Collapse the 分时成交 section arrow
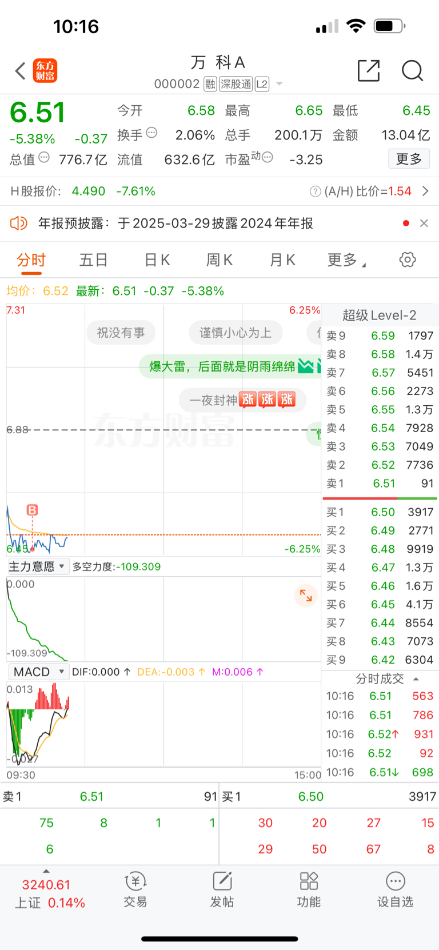The height and width of the screenshot is (950, 439). (416, 679)
